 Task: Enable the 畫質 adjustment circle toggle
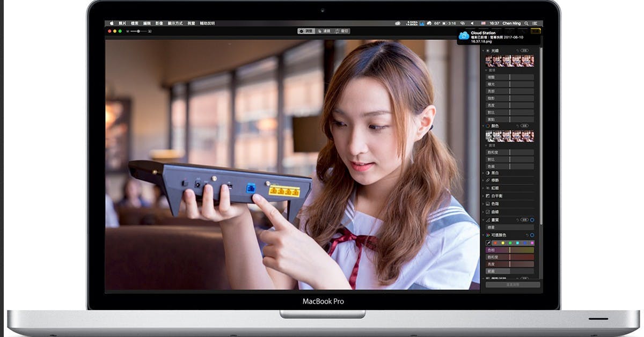tap(532, 219)
